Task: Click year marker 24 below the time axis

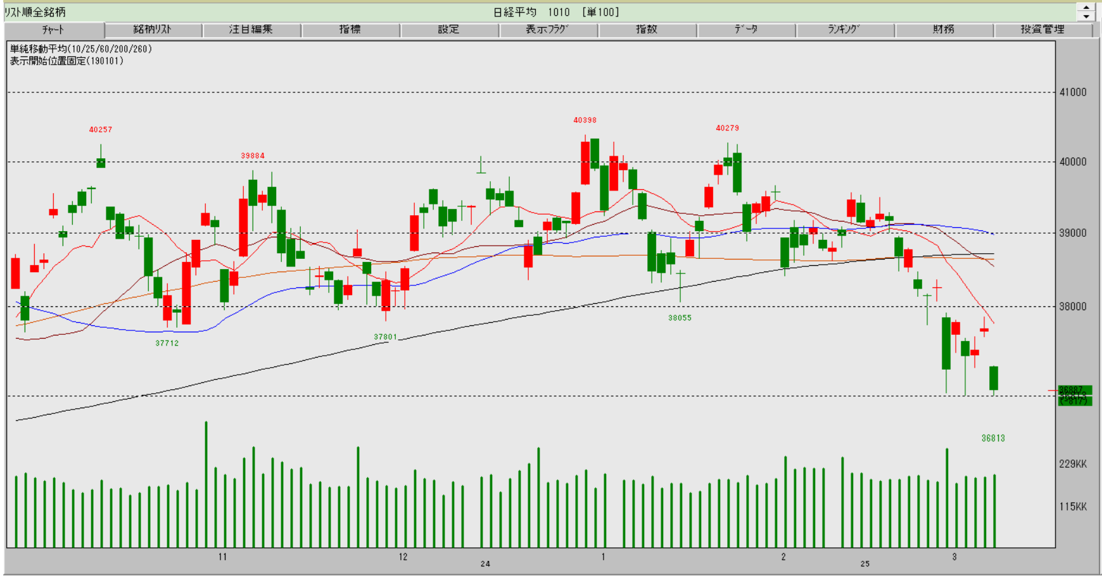Action: 485,563
